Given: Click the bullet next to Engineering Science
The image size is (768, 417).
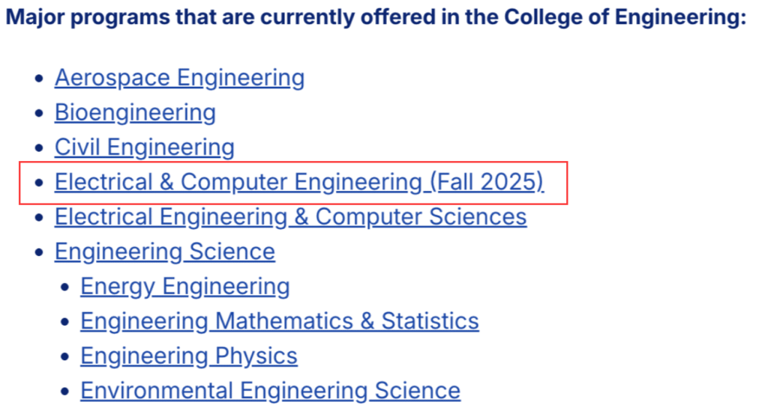Looking at the screenshot, I should tap(40, 252).
